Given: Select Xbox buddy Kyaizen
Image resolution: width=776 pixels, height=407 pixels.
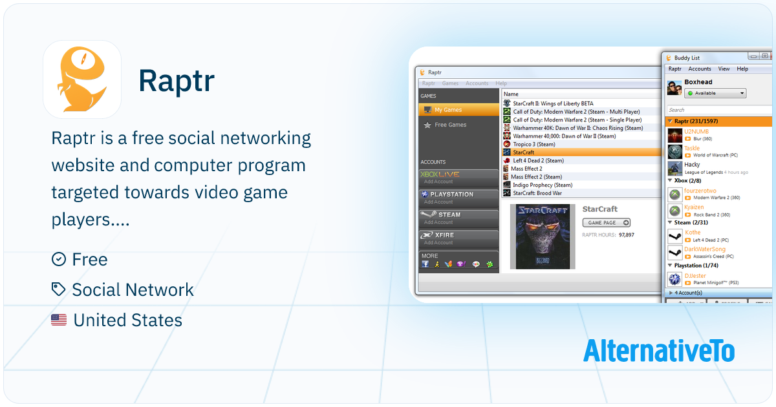Looking at the screenshot, I should [718, 211].
